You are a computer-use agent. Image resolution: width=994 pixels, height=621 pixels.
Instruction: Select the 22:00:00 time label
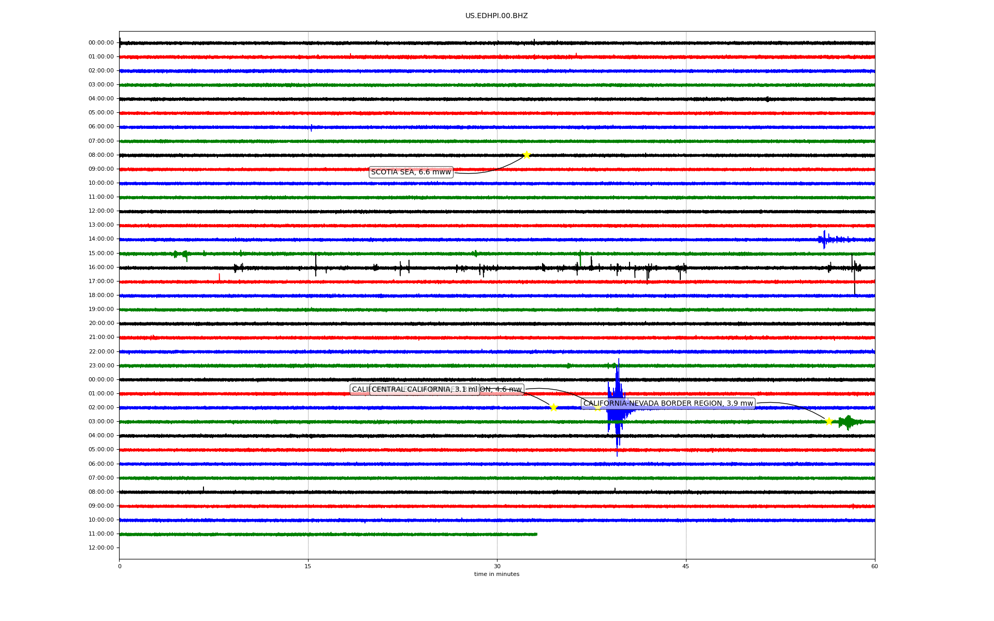click(x=101, y=352)
